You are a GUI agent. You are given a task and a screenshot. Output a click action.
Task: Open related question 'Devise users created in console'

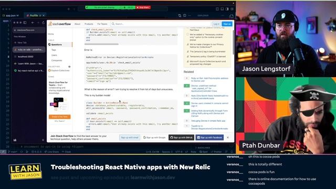tap(209, 104)
